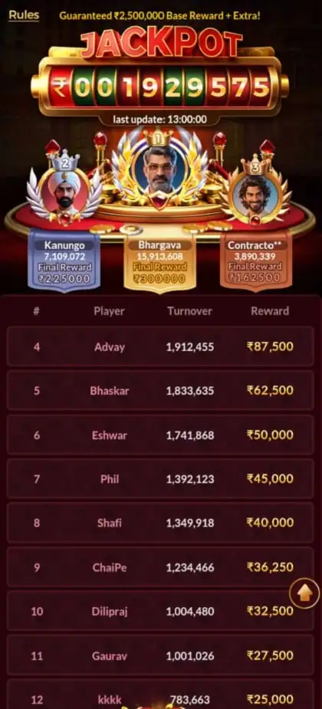
Task: Click the last update timestamp label
Action: (159, 120)
